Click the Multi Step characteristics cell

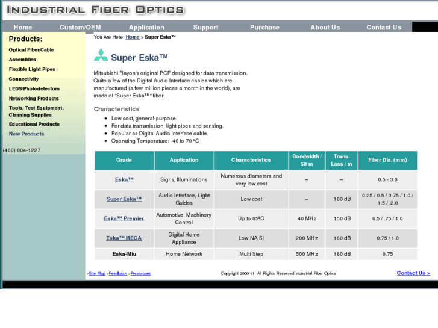[x=251, y=254]
